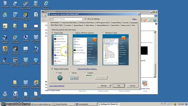188x106 pixels.
Task: Open Control Panel desktop icon
Action: (36, 61)
